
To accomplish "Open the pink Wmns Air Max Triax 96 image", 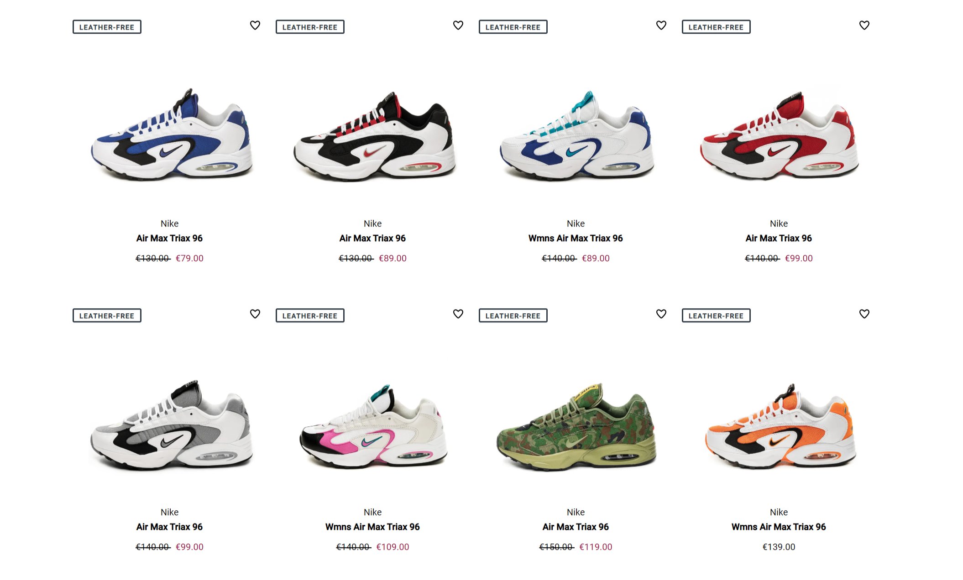I will (373, 426).
